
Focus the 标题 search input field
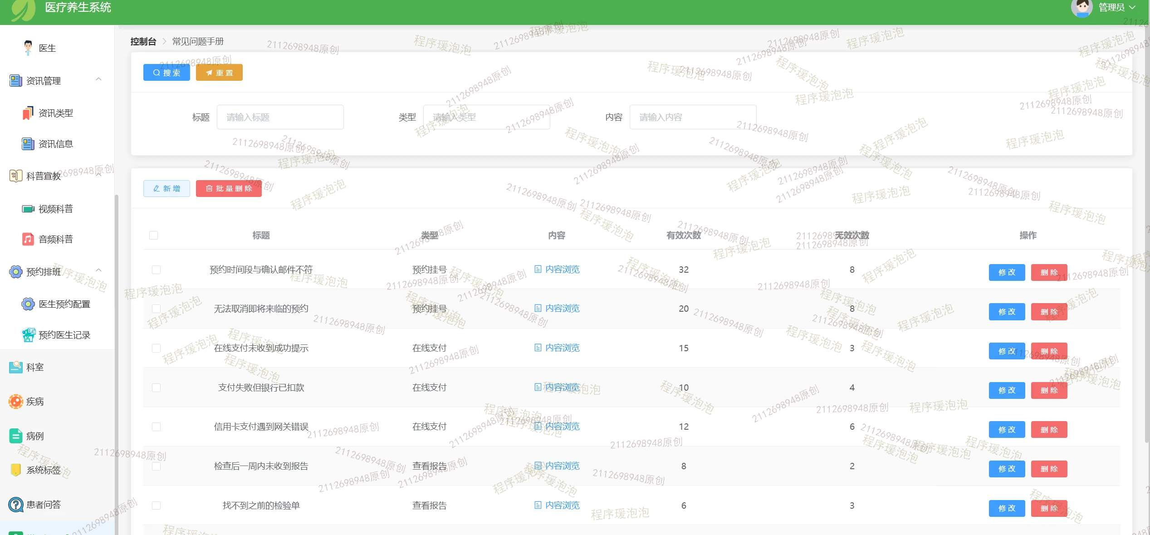[280, 118]
